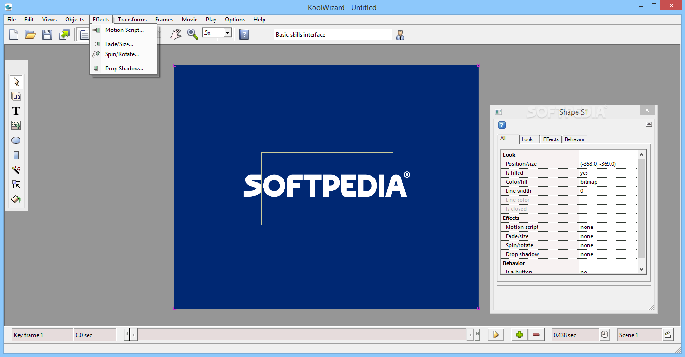
Task: Open help from the toolbar question icon
Action: point(244,34)
